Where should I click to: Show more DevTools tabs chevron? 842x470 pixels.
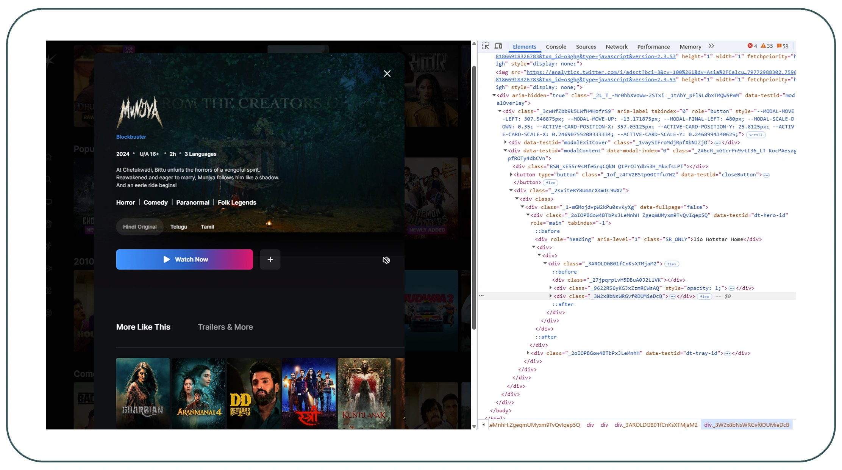click(x=711, y=46)
